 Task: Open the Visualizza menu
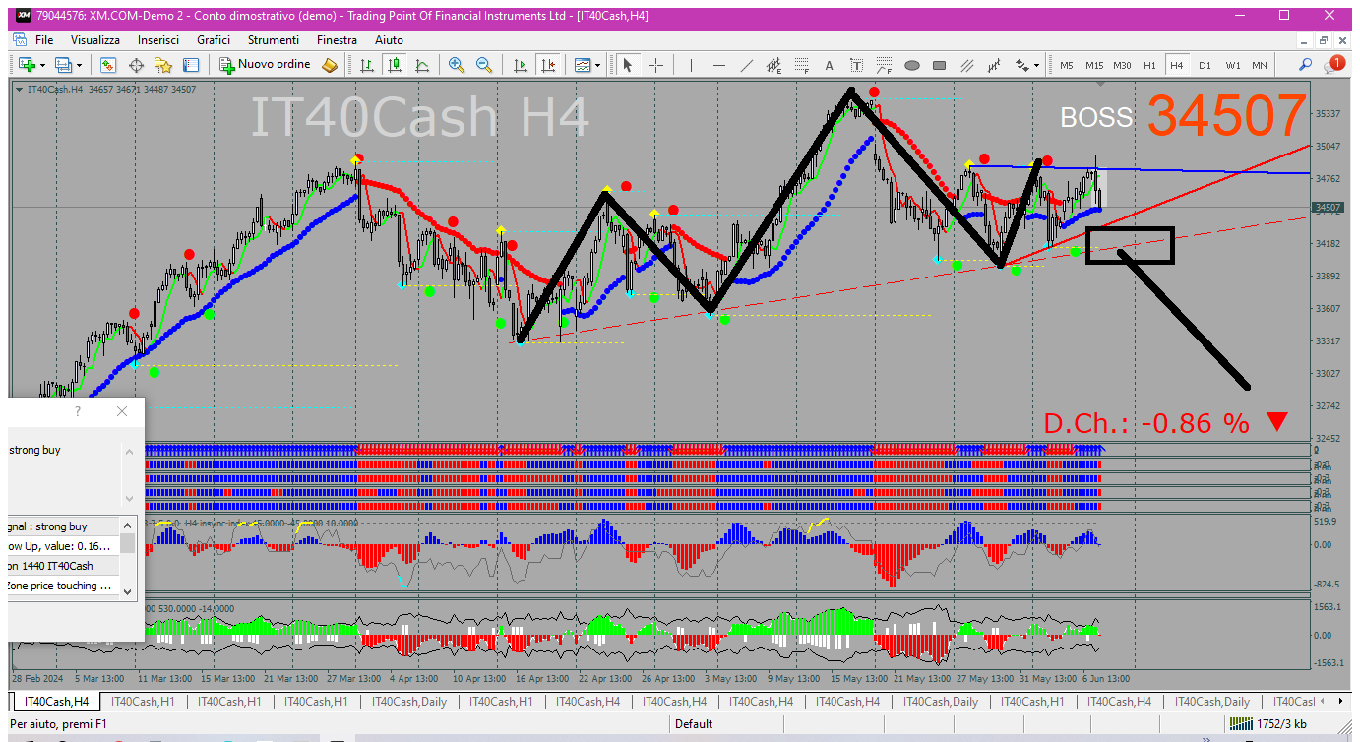(95, 40)
